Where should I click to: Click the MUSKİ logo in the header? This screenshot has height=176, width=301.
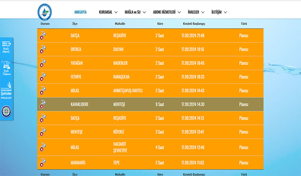click(47, 12)
